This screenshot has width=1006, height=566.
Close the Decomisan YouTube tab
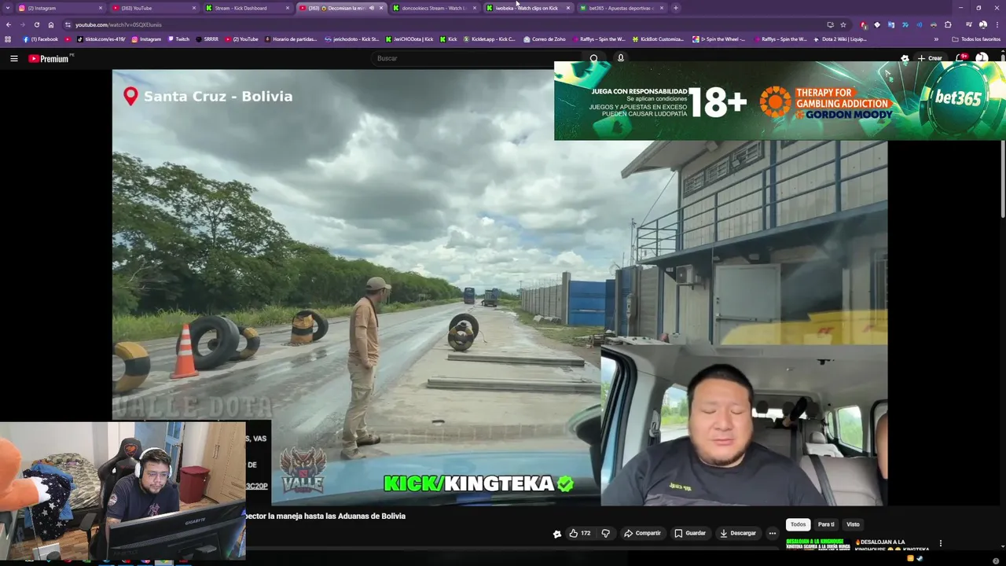[x=381, y=8]
